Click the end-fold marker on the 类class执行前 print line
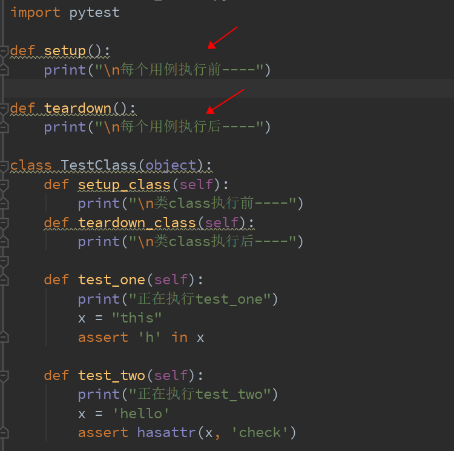Image resolution: width=454 pixels, height=451 pixels. [x=4, y=204]
